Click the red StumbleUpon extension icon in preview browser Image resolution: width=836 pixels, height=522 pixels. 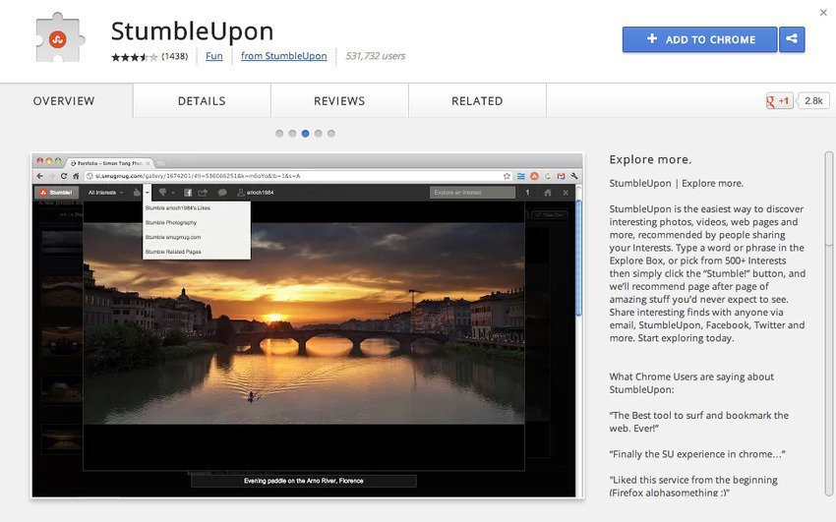pyautogui.click(x=534, y=176)
